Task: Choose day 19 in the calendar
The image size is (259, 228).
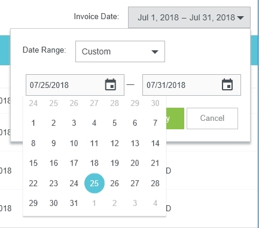Action: (114, 163)
